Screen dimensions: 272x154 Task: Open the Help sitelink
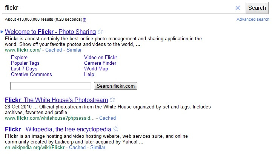click(89, 74)
